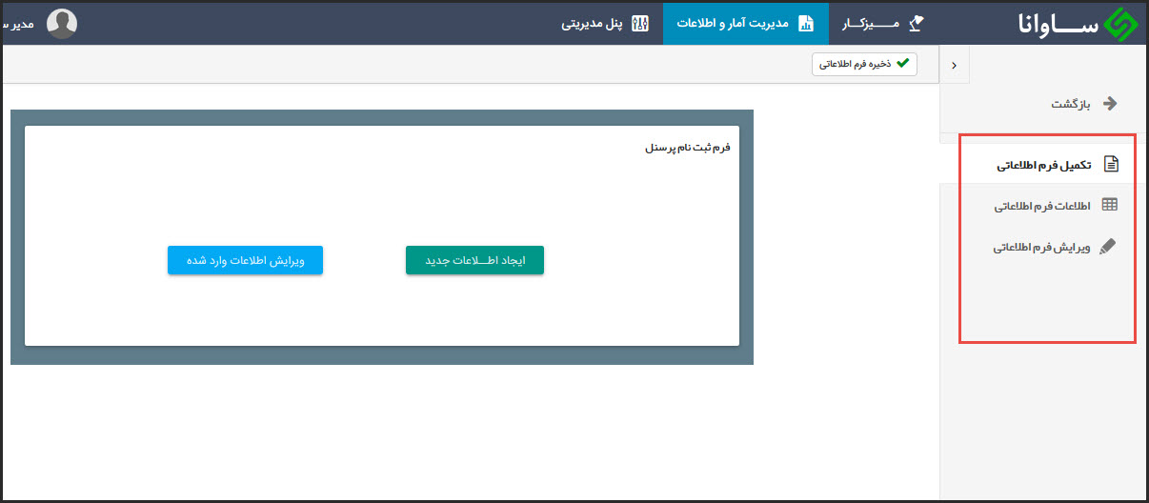The width and height of the screenshot is (1149, 503).
Task: Click the pencil icon for ویرایش فرم اطلاعاتی
Action: pos(1107,246)
